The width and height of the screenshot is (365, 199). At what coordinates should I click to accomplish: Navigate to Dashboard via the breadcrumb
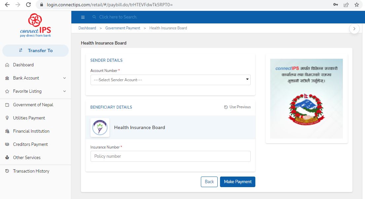click(x=87, y=28)
